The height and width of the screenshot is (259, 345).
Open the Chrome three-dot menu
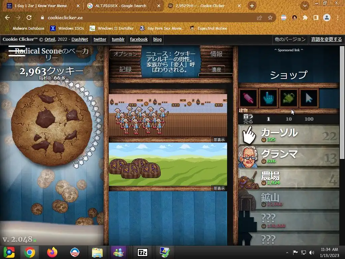338,18
